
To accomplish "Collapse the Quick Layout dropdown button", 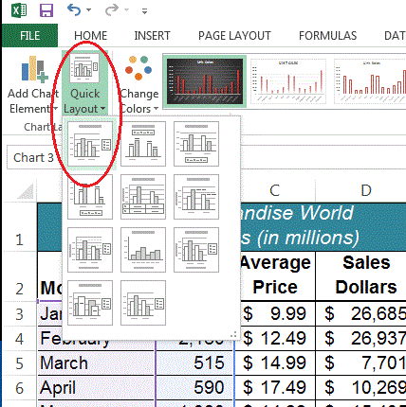I will point(84,83).
